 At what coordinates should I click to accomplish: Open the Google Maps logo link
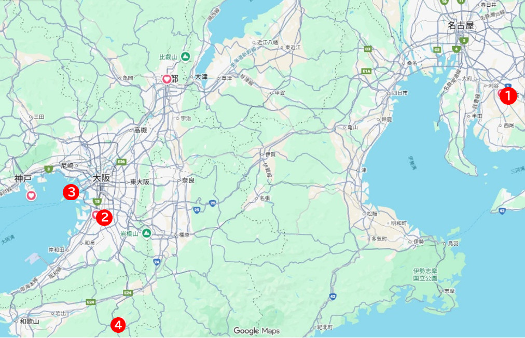(256, 331)
